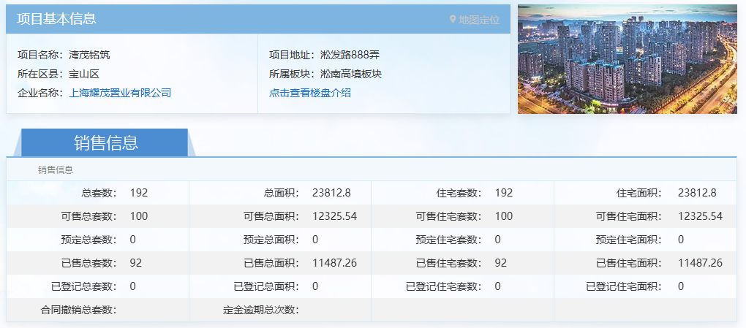The width and height of the screenshot is (746, 328).
Task: Select the 销售信息 tab
Action: click(x=105, y=142)
